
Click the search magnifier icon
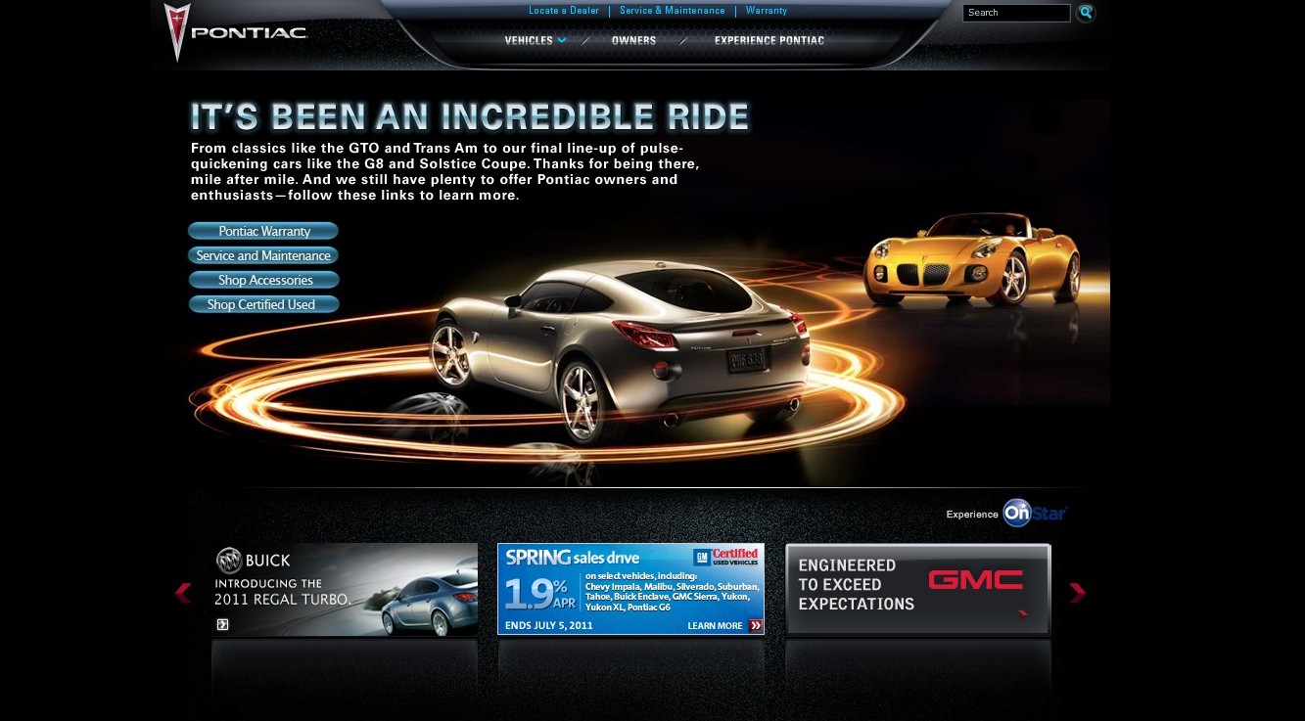coord(1085,13)
